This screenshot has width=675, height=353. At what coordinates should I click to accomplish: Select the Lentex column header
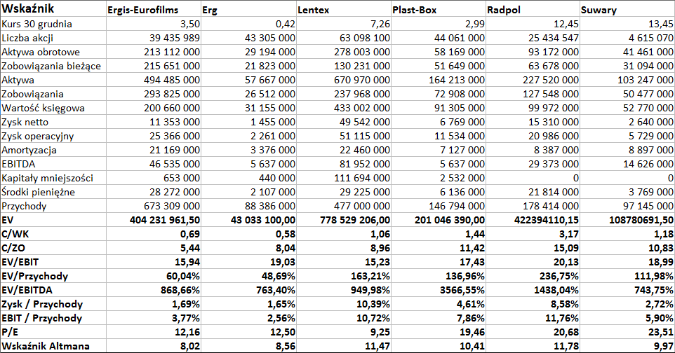[x=344, y=8]
